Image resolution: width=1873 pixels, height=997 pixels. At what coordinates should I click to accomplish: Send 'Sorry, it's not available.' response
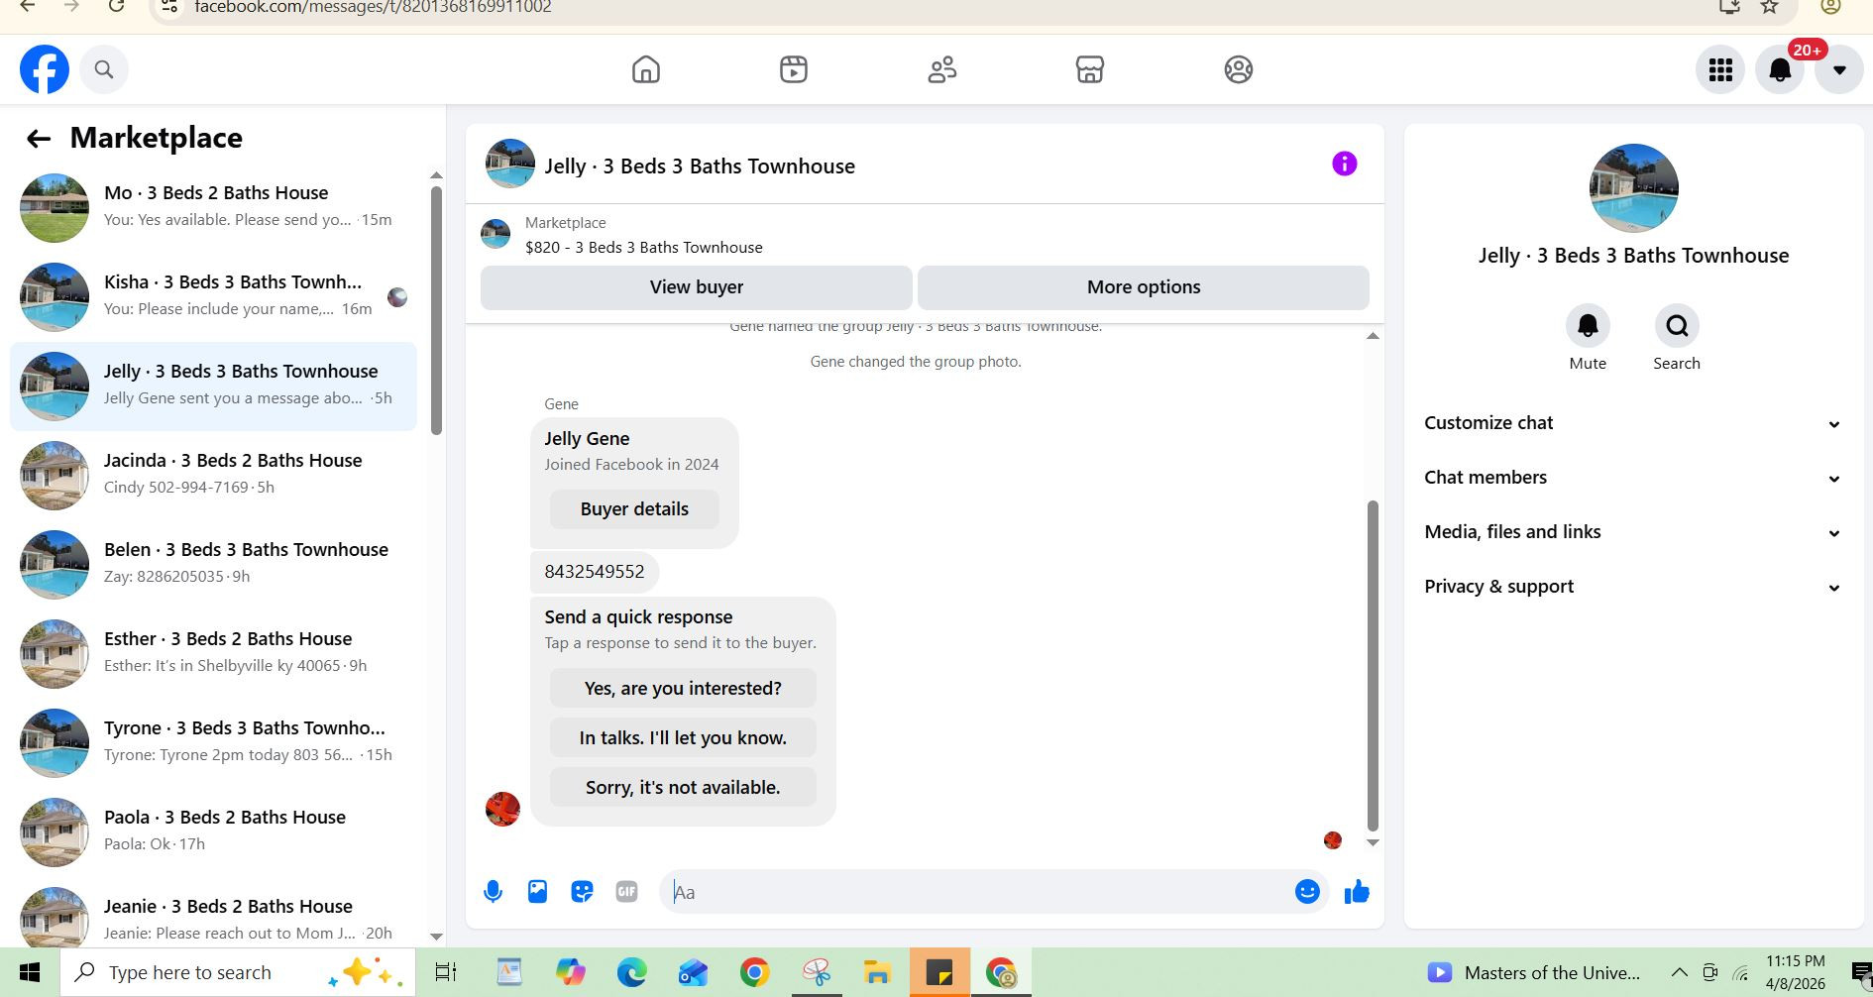(x=683, y=787)
